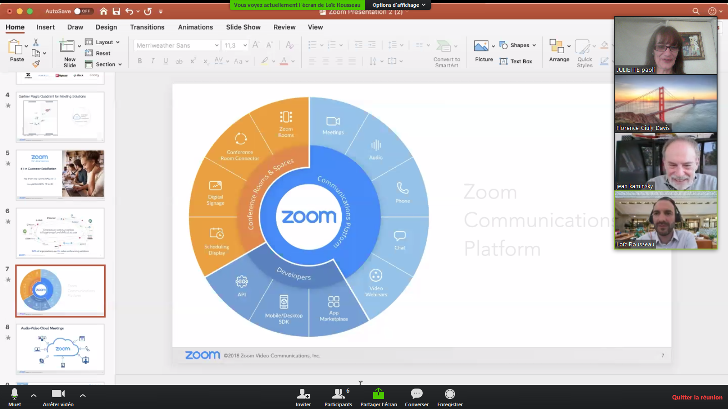Click the New Slide icon
The image size is (728, 409).
(67, 45)
